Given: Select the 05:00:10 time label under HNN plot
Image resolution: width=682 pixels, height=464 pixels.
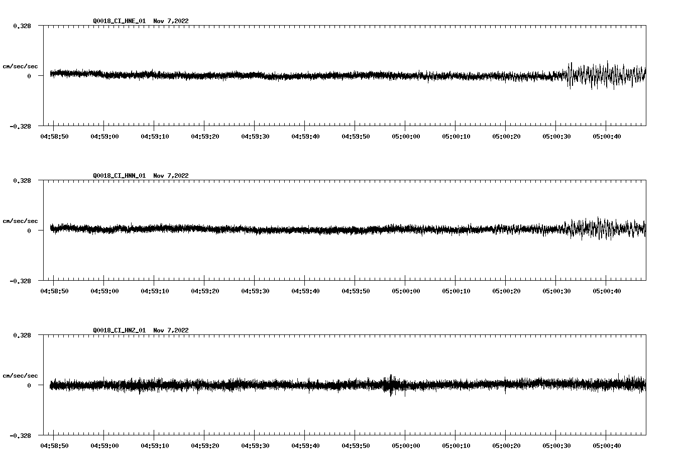Looking at the screenshot, I should point(457,291).
